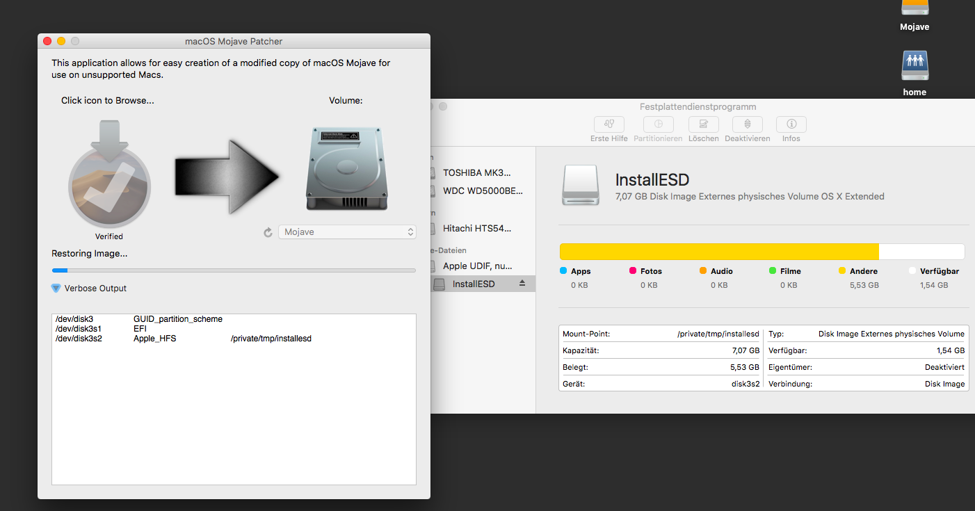
Task: Click the InstallESD disk image icon
Action: click(x=580, y=185)
